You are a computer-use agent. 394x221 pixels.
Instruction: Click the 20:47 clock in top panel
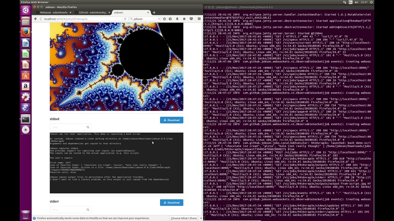tap(364, 2)
